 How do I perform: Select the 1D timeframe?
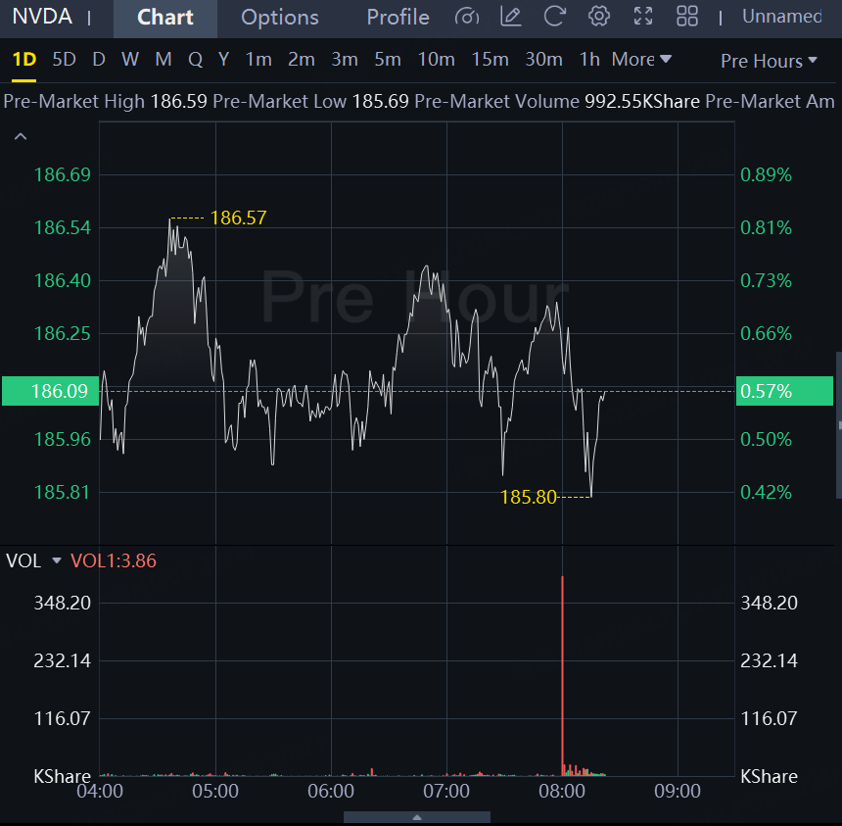pyautogui.click(x=23, y=60)
